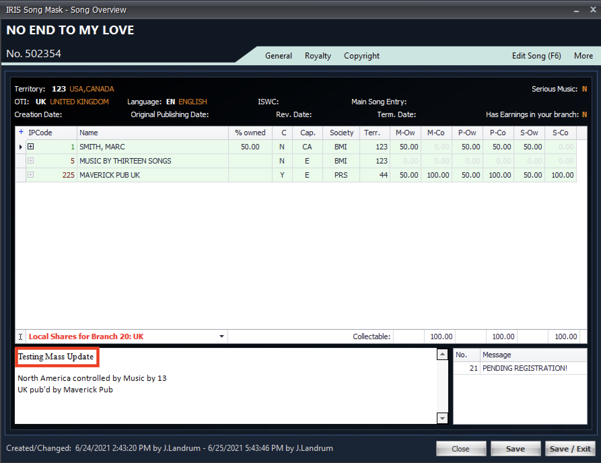Switch to the Royalty tab
Viewport: 601px width, 463px height.
coord(318,56)
